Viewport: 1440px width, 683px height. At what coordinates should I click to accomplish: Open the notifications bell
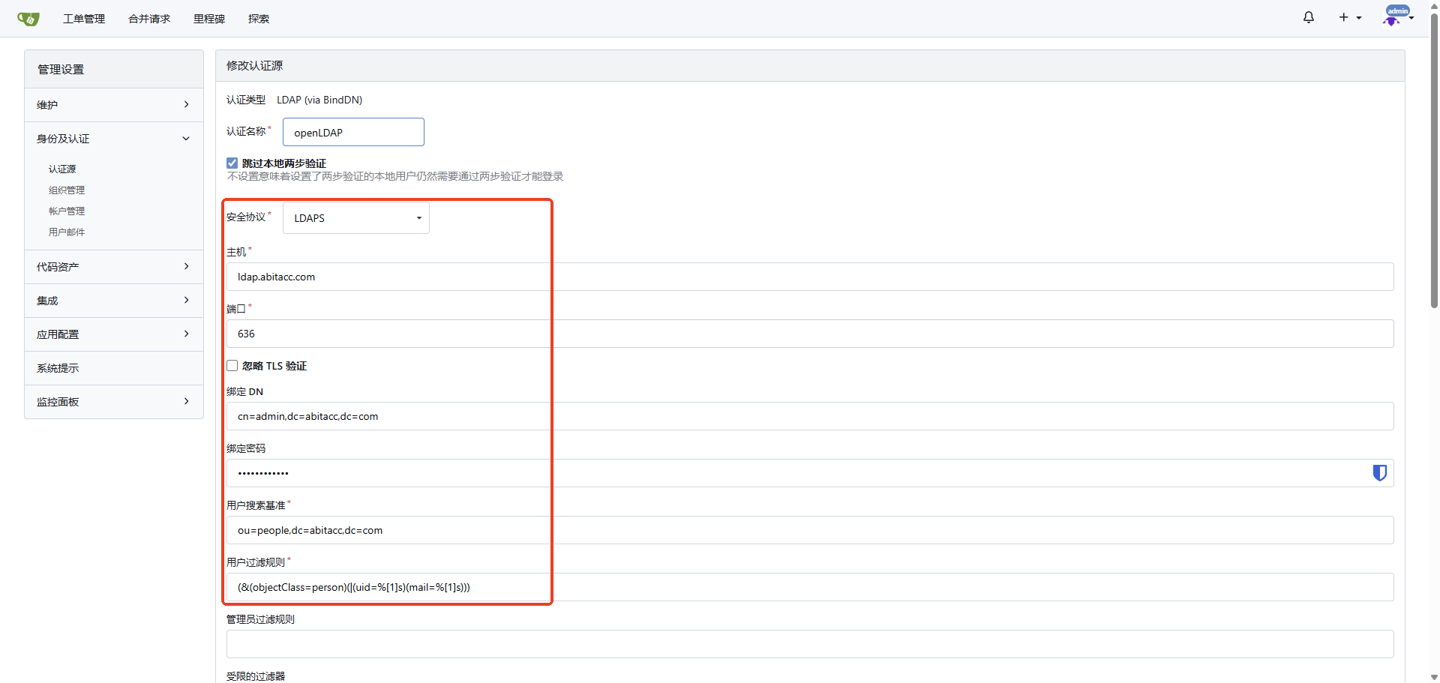point(1308,17)
